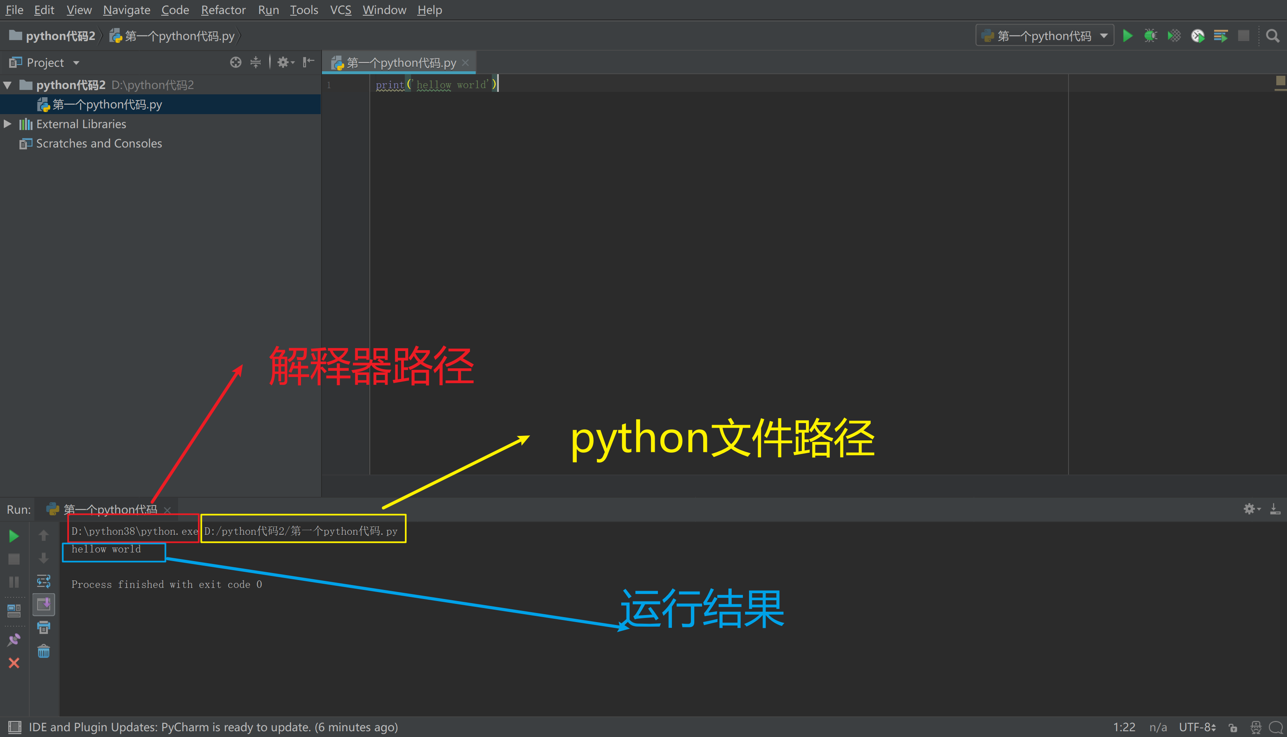Open Search Everywhere magnifier icon

[1272, 36]
